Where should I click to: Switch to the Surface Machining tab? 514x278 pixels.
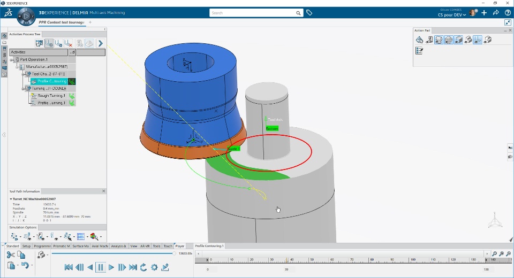click(81, 246)
